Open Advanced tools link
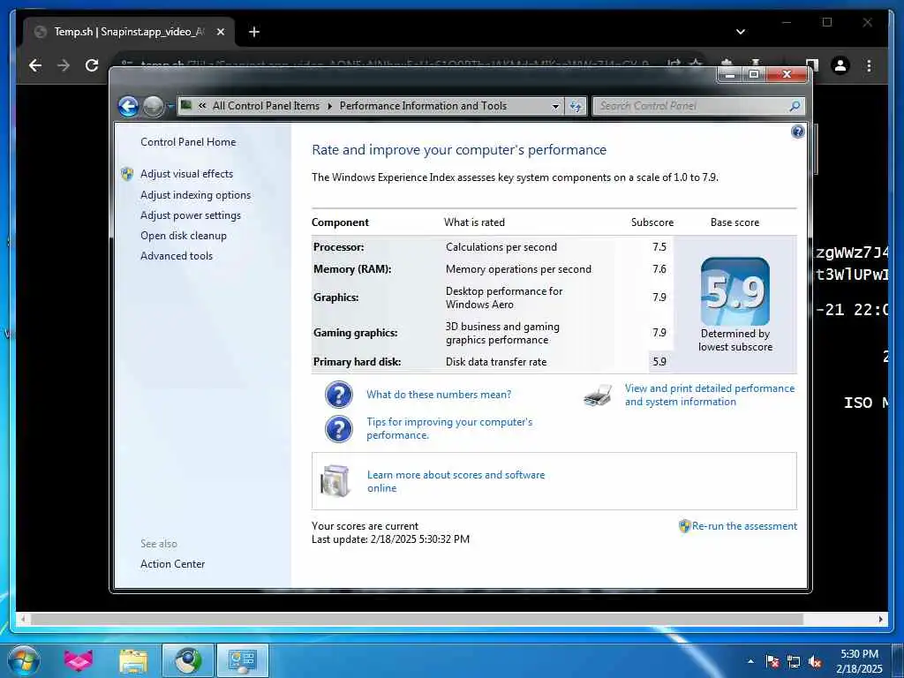904x678 pixels. coord(177,255)
